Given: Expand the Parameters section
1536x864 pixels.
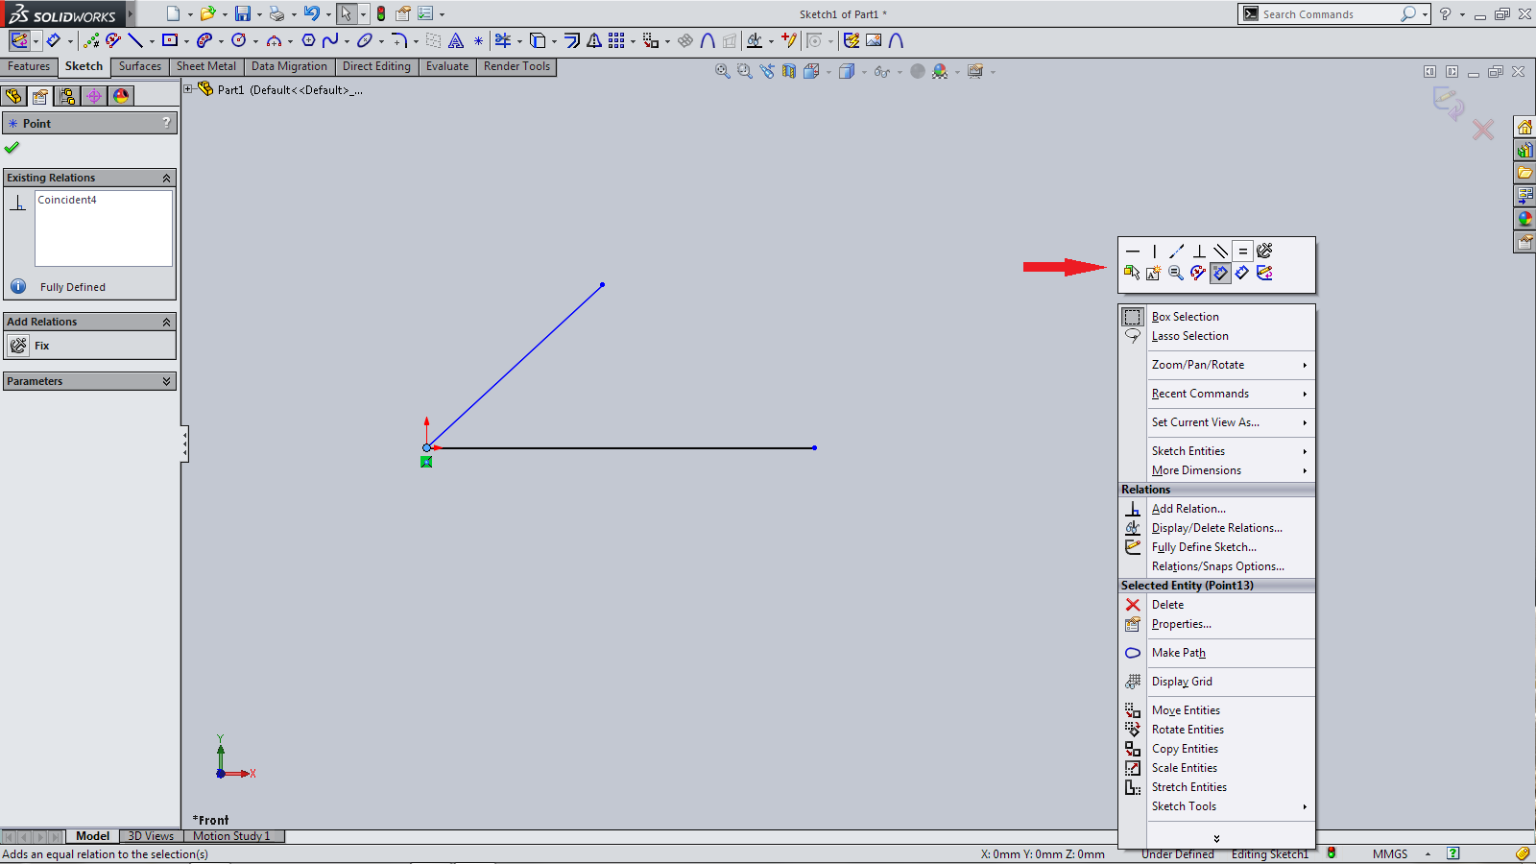Looking at the screenshot, I should [x=166, y=381].
